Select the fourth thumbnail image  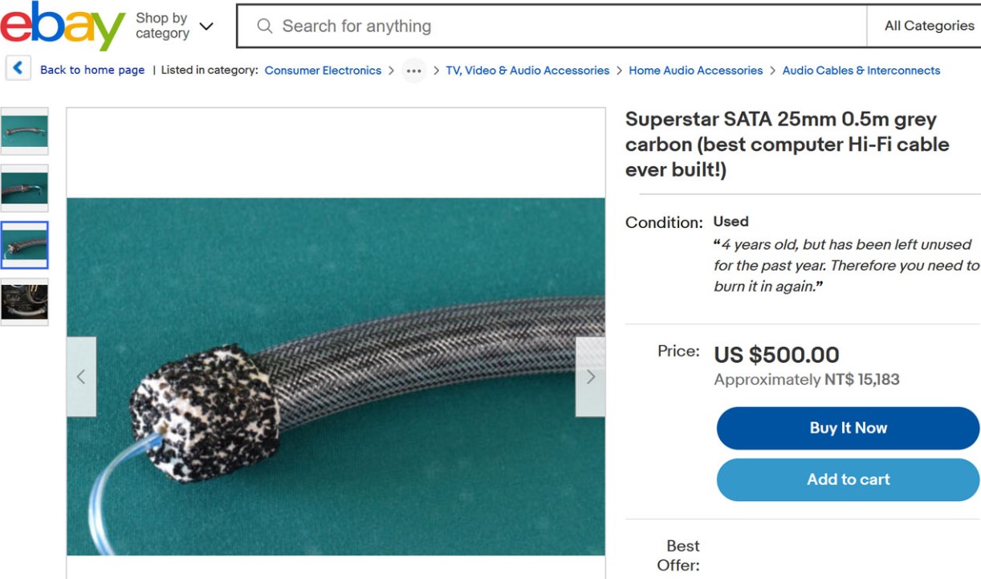pyautogui.click(x=25, y=302)
